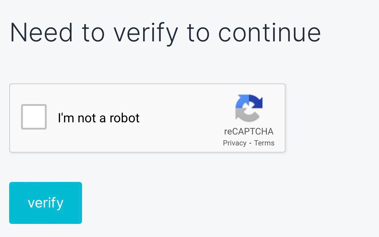Open the Terms link
This screenshot has height=237, width=379.
264,143
